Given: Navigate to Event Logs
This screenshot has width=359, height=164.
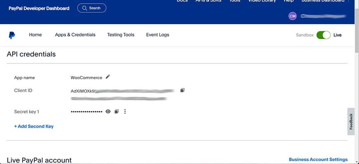Looking at the screenshot, I should (158, 35).
